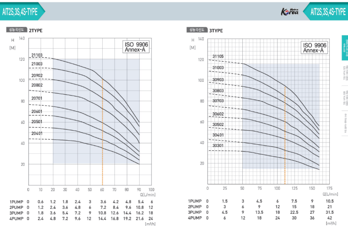The height and width of the screenshot is (228, 348).
Task: Click the [m³/h] unit label under the 3TYPE table
Action: [x=331, y=223]
